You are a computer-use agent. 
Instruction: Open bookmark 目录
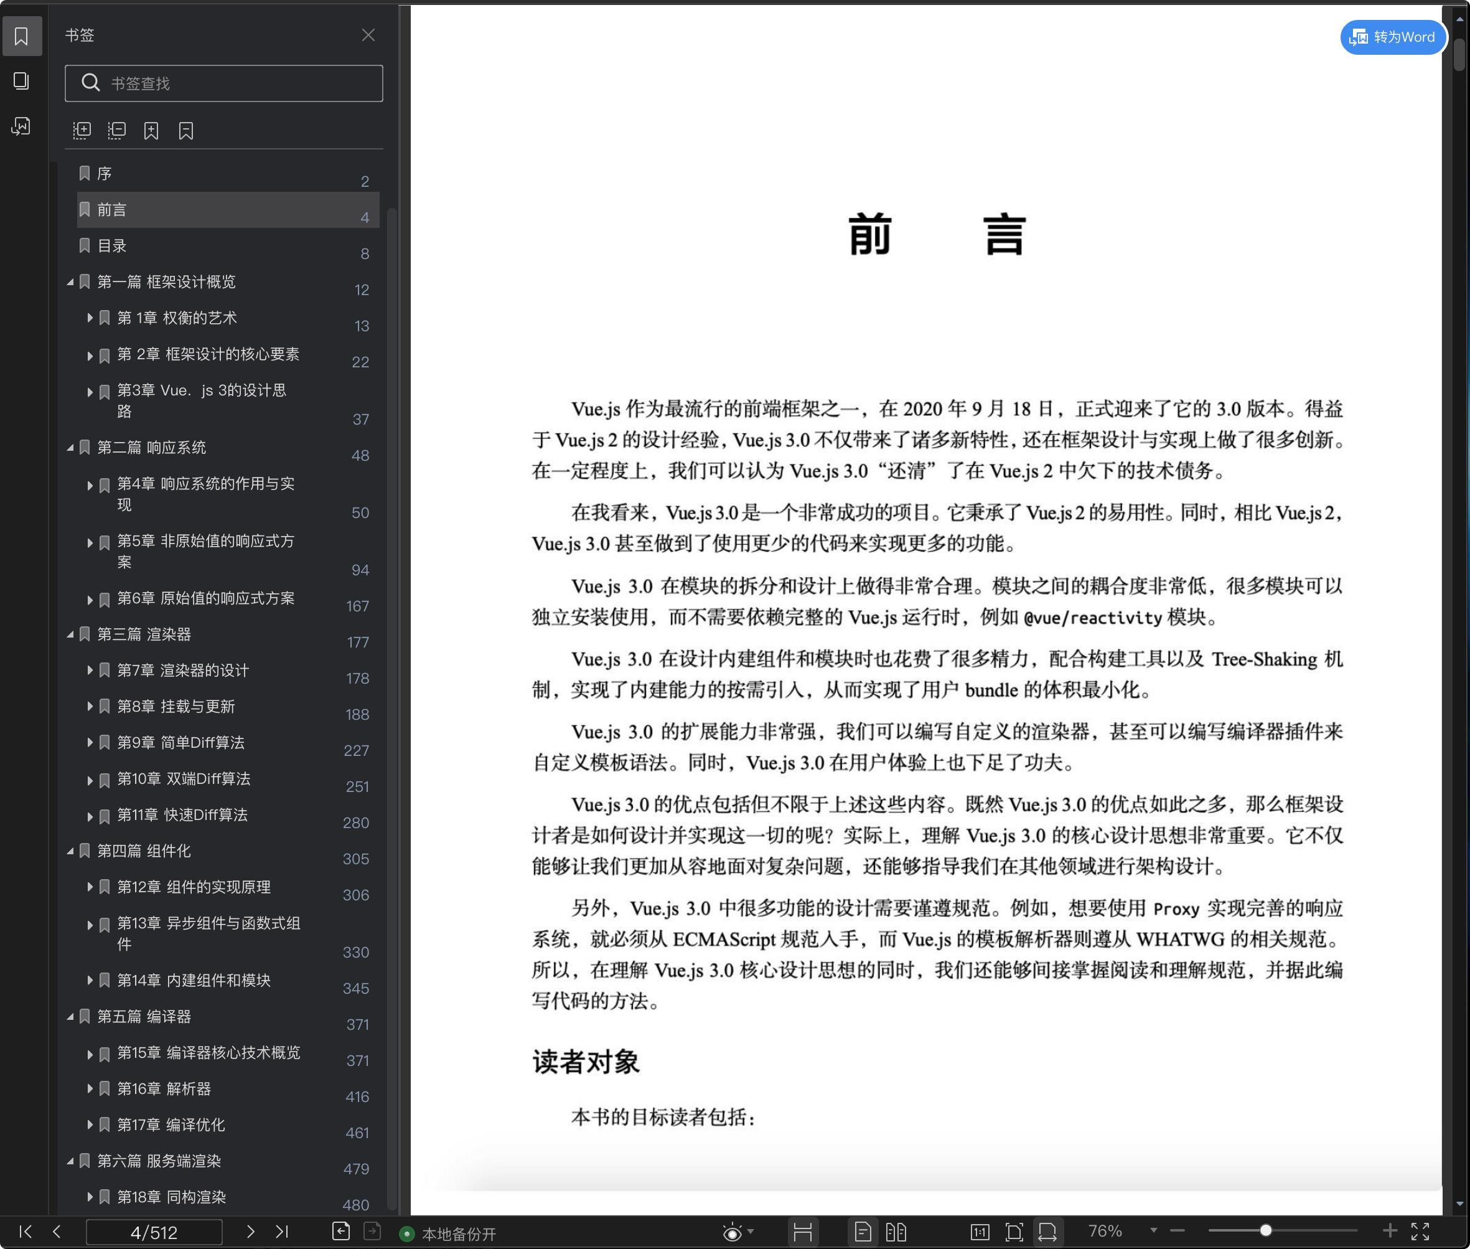pos(228,246)
